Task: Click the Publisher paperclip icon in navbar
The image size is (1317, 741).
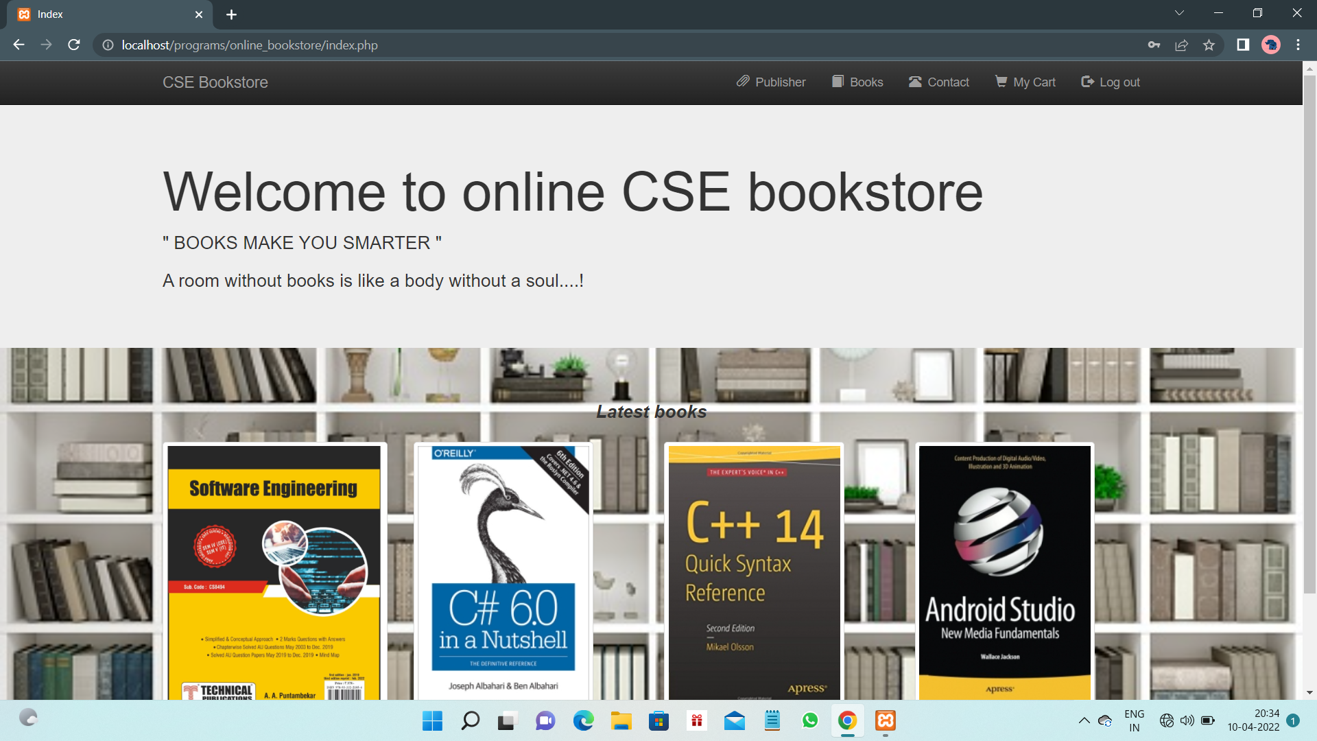Action: [743, 82]
